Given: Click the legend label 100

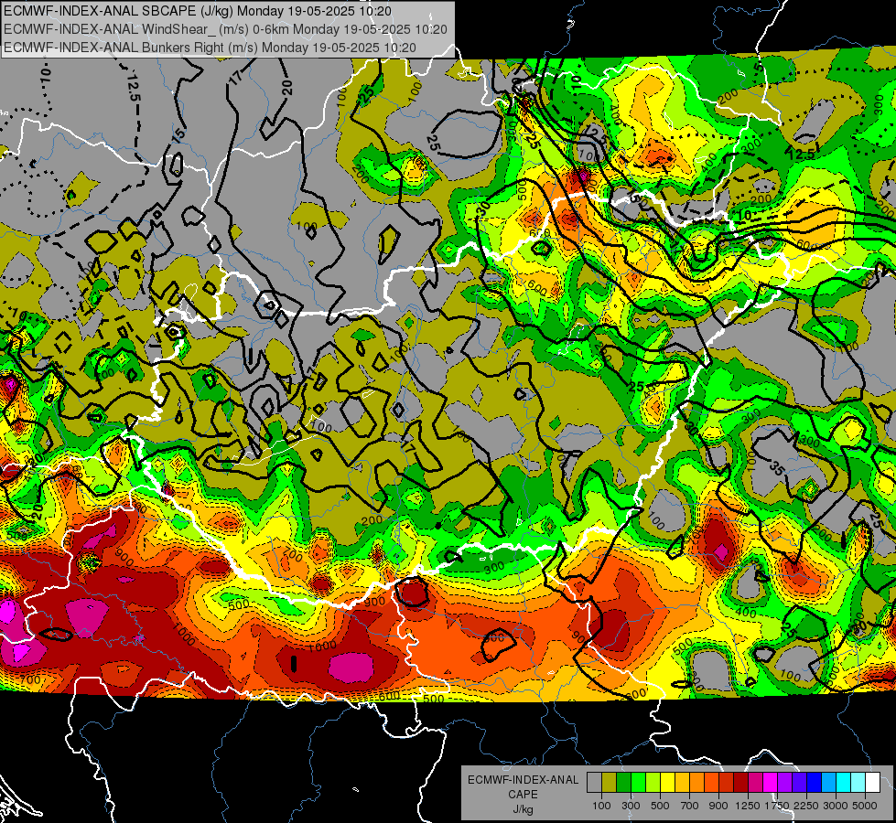Looking at the screenshot, I should 601,806.
